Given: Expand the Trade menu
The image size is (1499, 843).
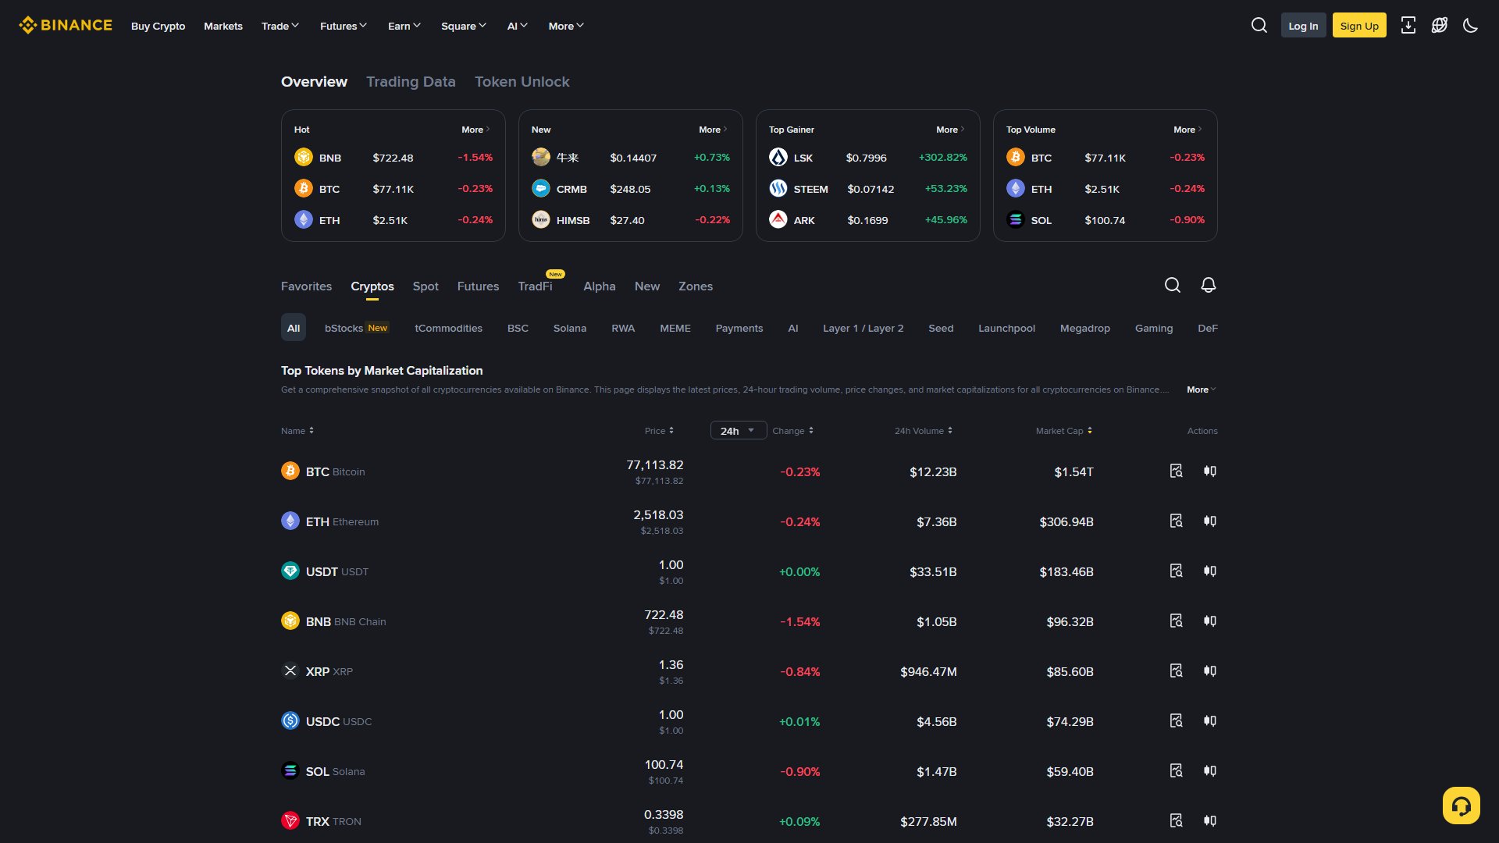Looking at the screenshot, I should click(x=280, y=26).
